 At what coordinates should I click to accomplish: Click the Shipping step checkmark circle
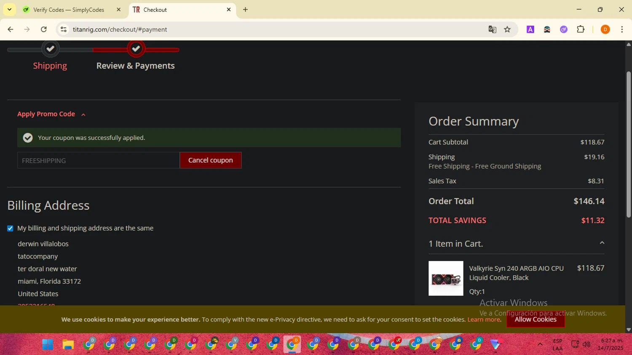51,48
